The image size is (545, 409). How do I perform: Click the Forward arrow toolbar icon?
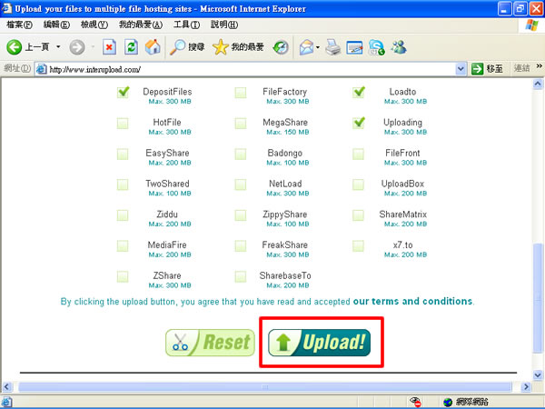[x=77, y=47]
